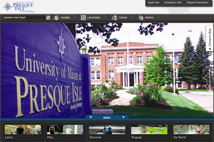The height and width of the screenshot is (142, 214).
Task: Expand the Themes dropdown arrow
Action: (75, 18)
